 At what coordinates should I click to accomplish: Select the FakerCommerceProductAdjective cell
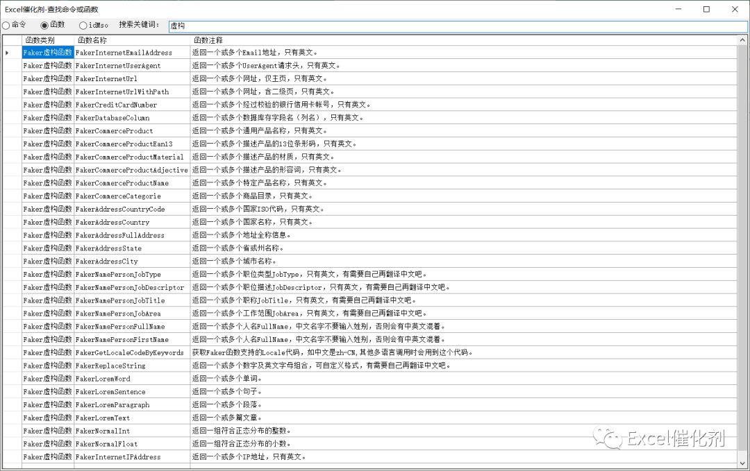point(132,170)
